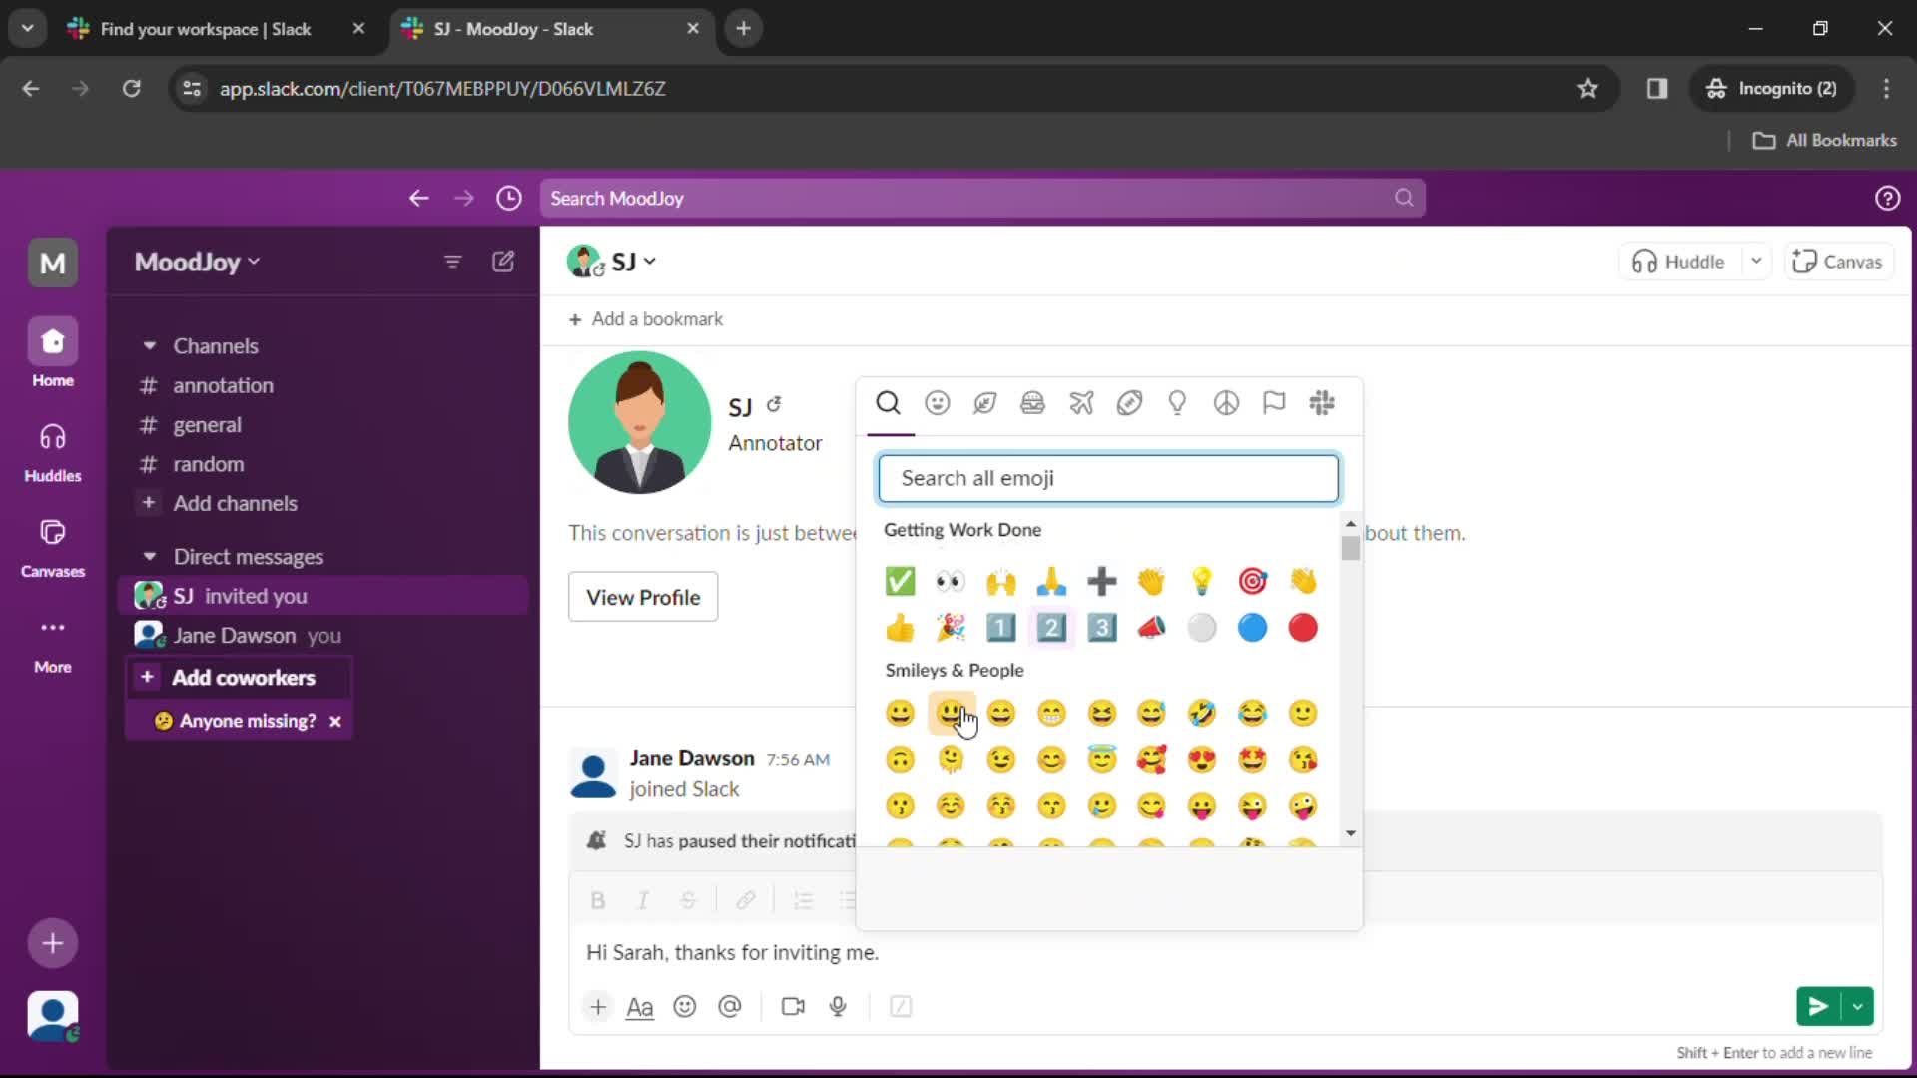This screenshot has height=1078, width=1917.
Task: Pick the number 1 keycap emoji
Action: click(1000, 628)
